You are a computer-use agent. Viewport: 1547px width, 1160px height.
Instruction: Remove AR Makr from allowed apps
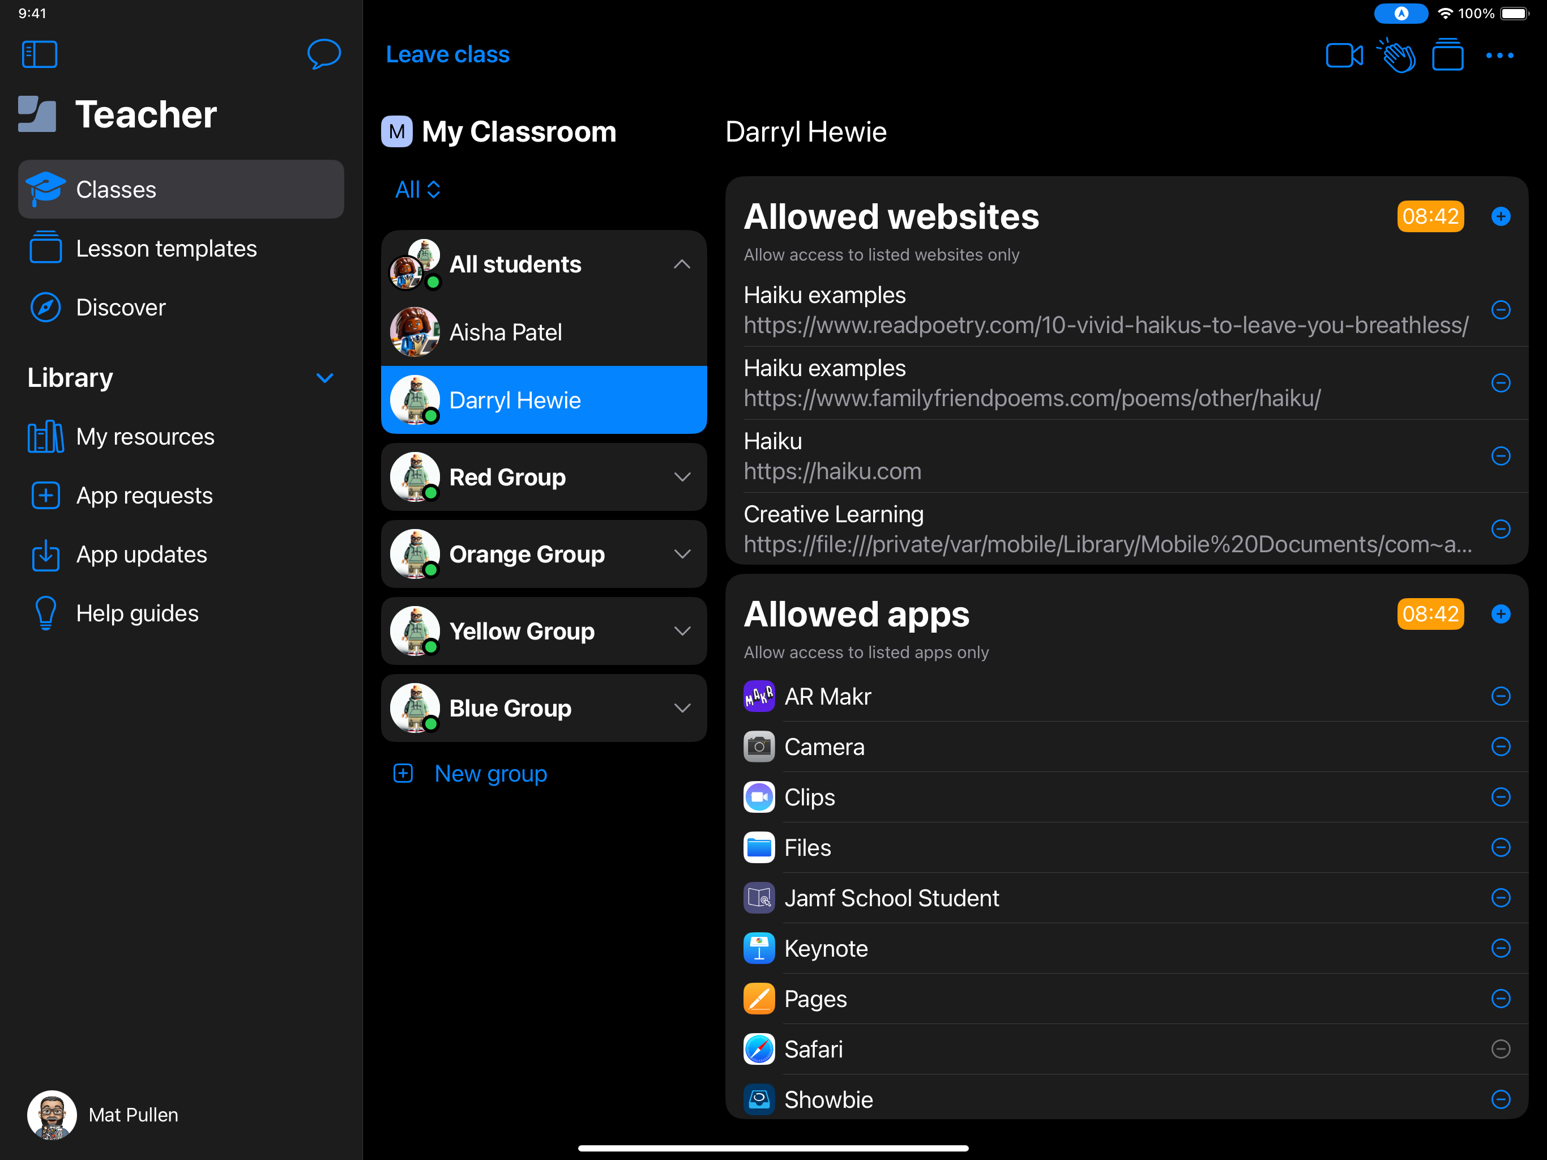(x=1500, y=696)
